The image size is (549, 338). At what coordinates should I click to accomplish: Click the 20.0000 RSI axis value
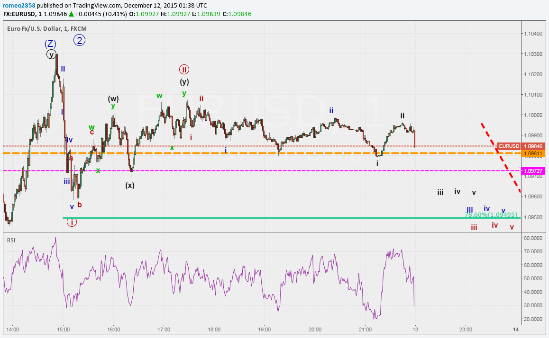(x=533, y=319)
